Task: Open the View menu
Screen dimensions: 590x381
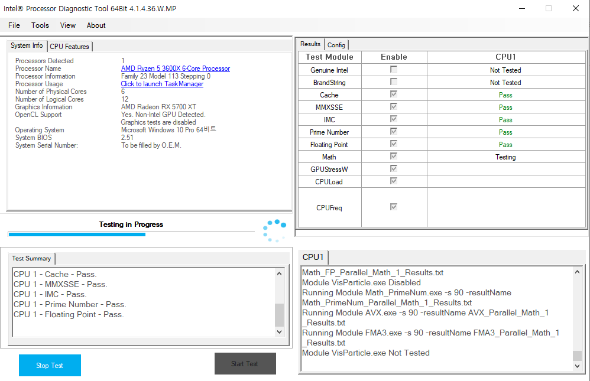Action: pyautogui.click(x=68, y=25)
